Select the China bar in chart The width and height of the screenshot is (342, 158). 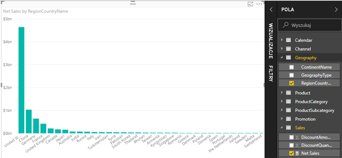(x=29, y=121)
